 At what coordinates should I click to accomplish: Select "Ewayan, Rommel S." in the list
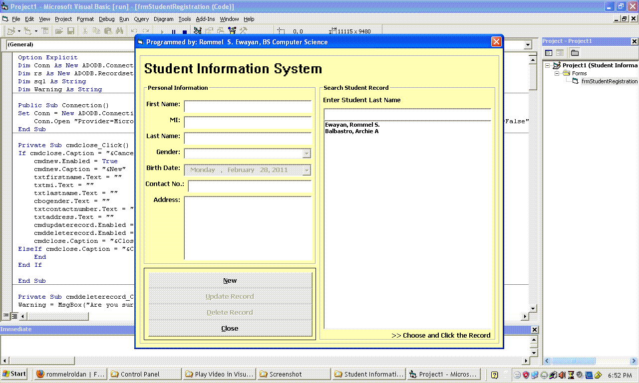(x=352, y=125)
